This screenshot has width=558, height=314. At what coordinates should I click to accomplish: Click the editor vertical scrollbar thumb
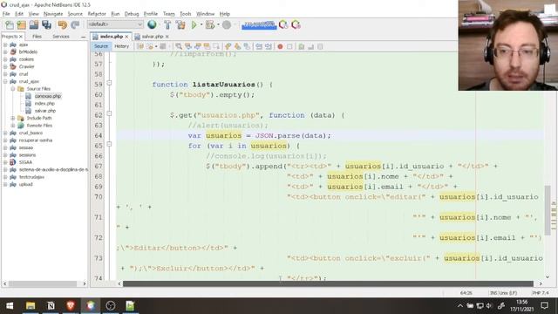pyautogui.click(x=548, y=209)
